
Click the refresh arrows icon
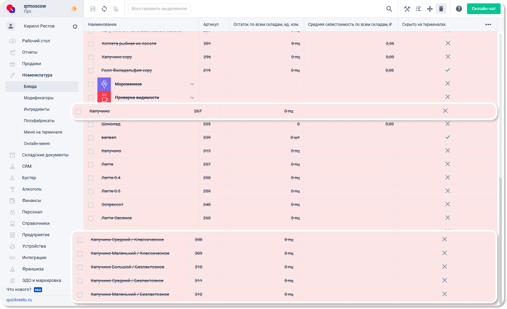click(104, 9)
